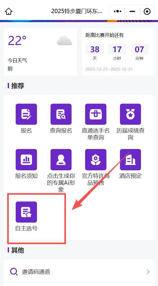This screenshot has height=286, width=158.
Task: Click the 邀请码通道 magnifier icon
Action: (x=14, y=272)
